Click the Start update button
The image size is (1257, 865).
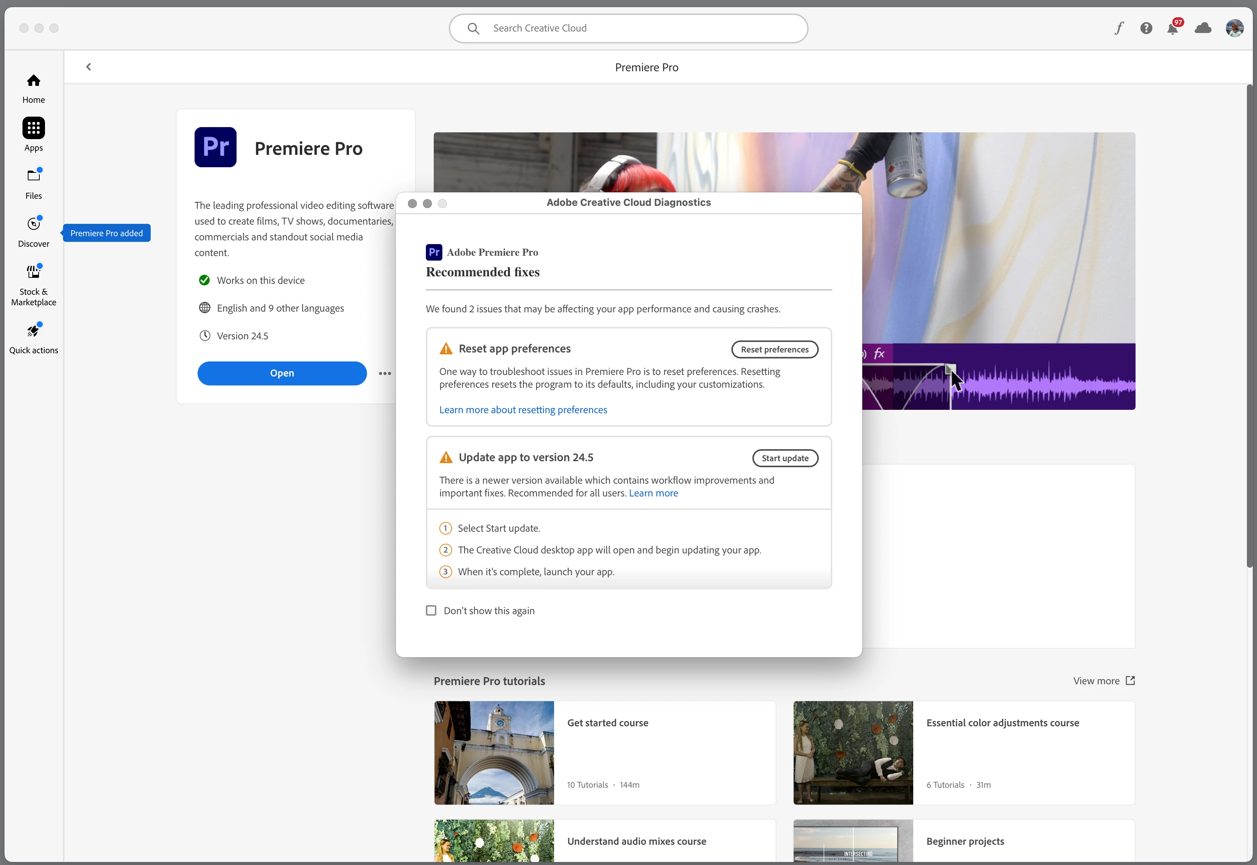tap(785, 458)
